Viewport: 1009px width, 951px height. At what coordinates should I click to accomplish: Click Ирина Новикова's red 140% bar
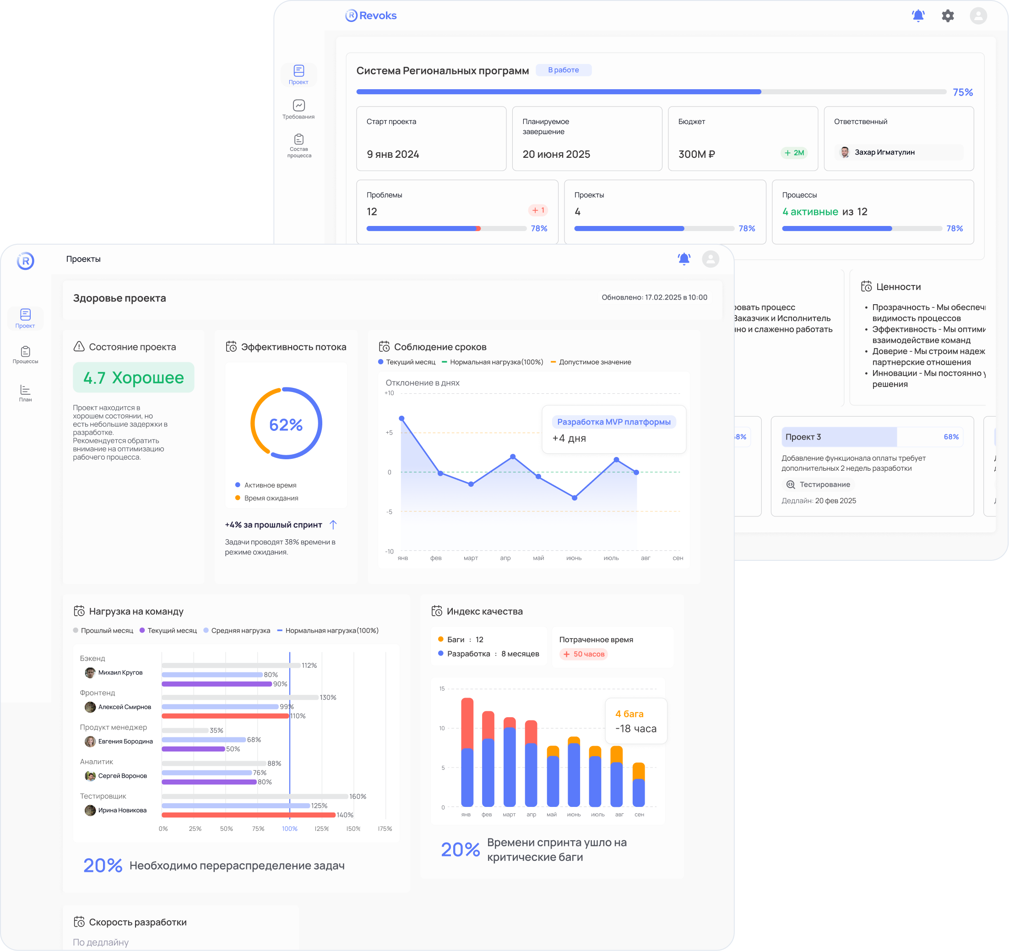(x=249, y=815)
